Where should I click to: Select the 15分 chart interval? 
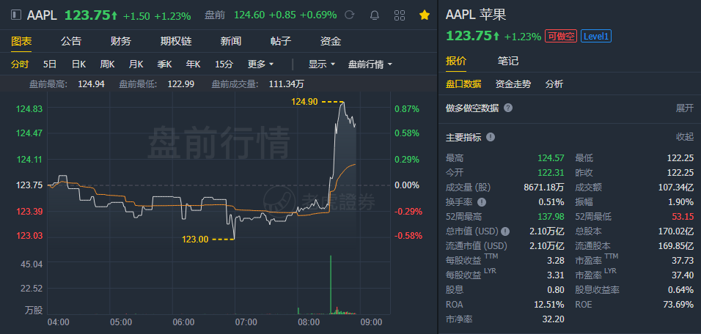point(224,64)
